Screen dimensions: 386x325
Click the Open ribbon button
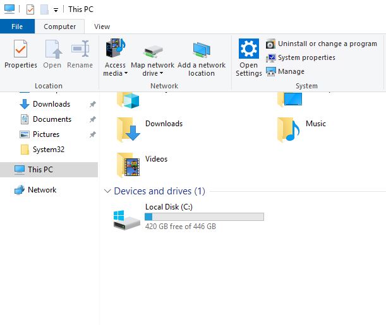click(x=52, y=54)
